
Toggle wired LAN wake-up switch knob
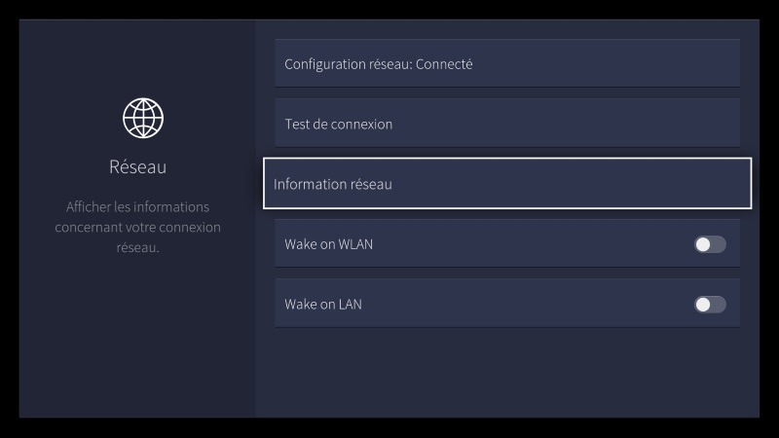703,305
